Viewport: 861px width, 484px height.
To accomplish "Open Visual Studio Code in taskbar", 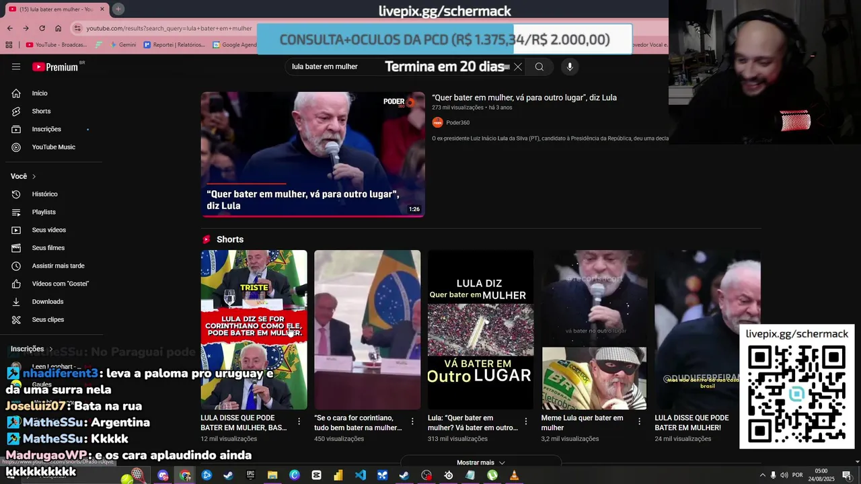I will pyautogui.click(x=361, y=475).
